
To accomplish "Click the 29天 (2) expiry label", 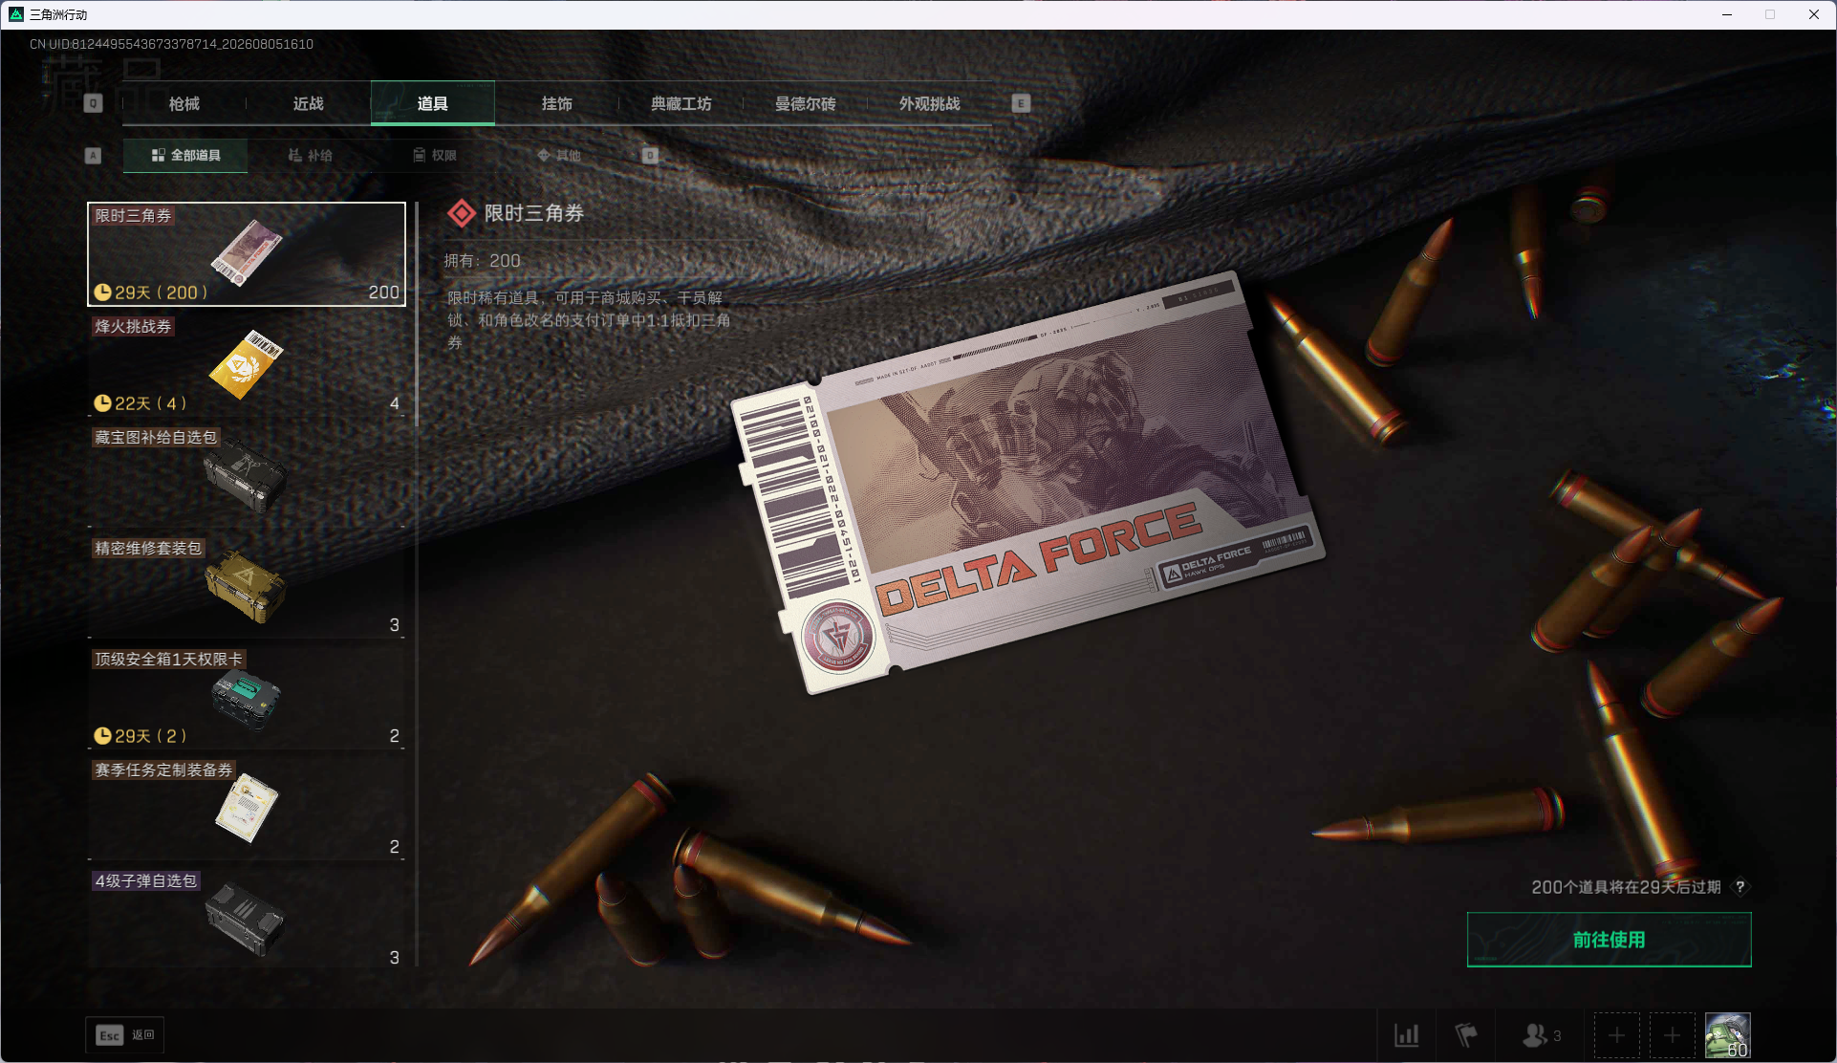I will [x=140, y=736].
